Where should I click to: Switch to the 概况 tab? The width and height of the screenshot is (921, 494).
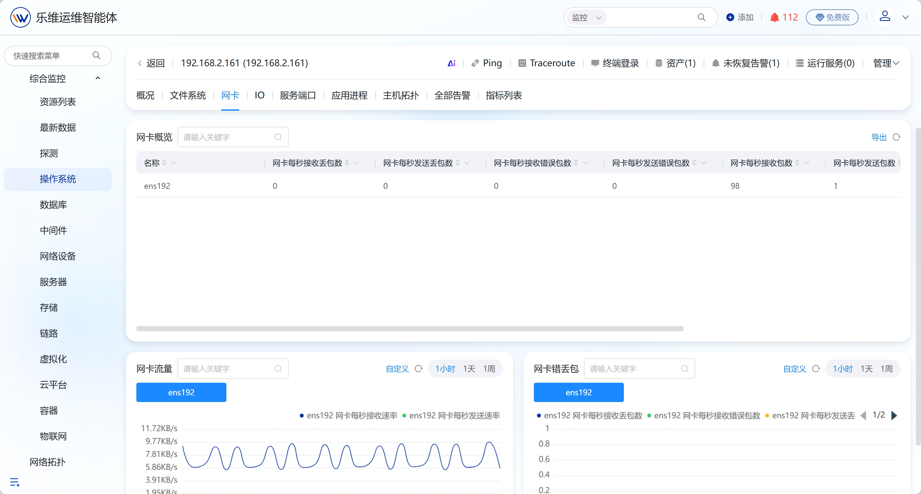click(x=145, y=95)
